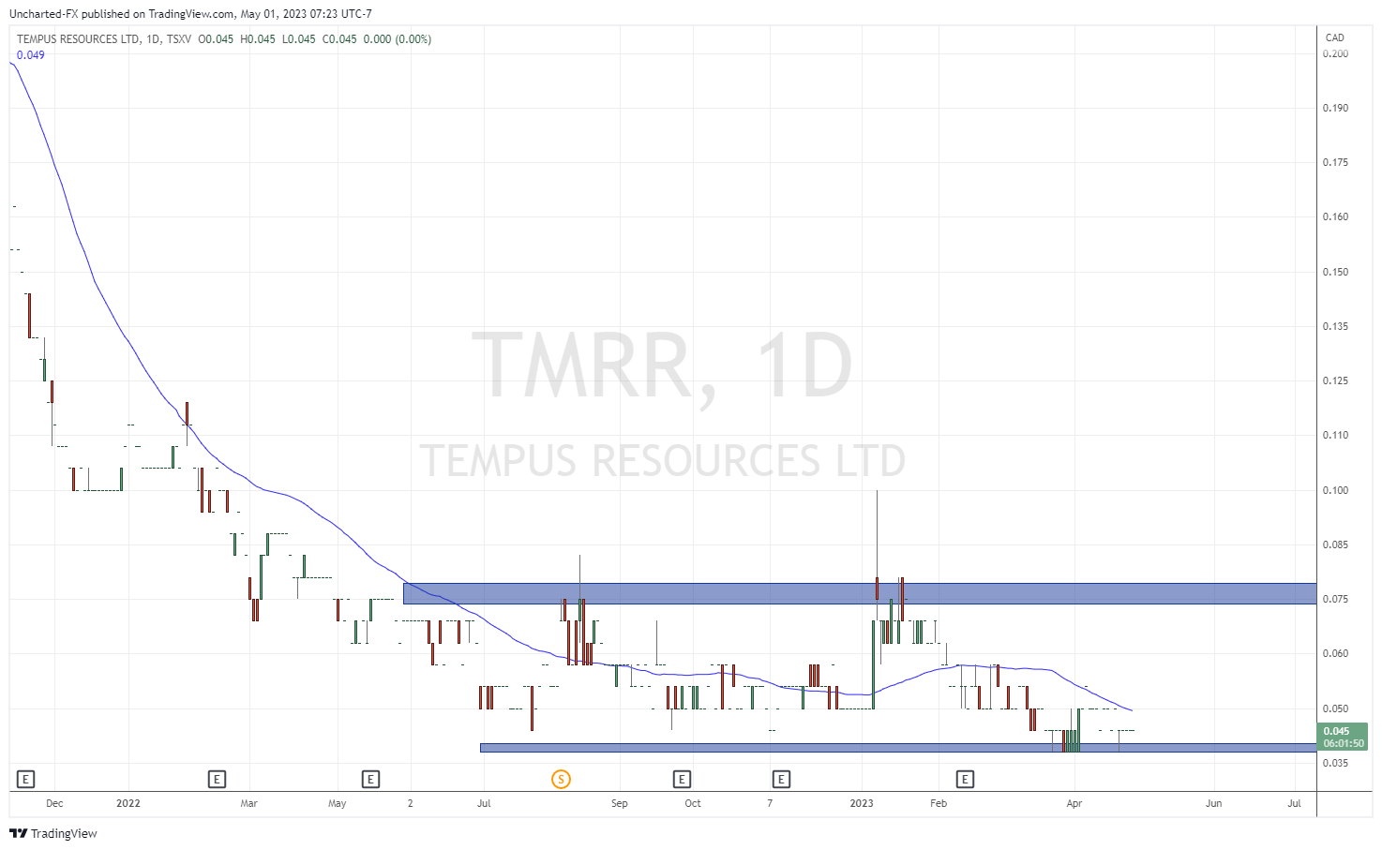The image size is (1382, 850).
Task: Click the 0.085 price axis label
Action: coord(1335,544)
